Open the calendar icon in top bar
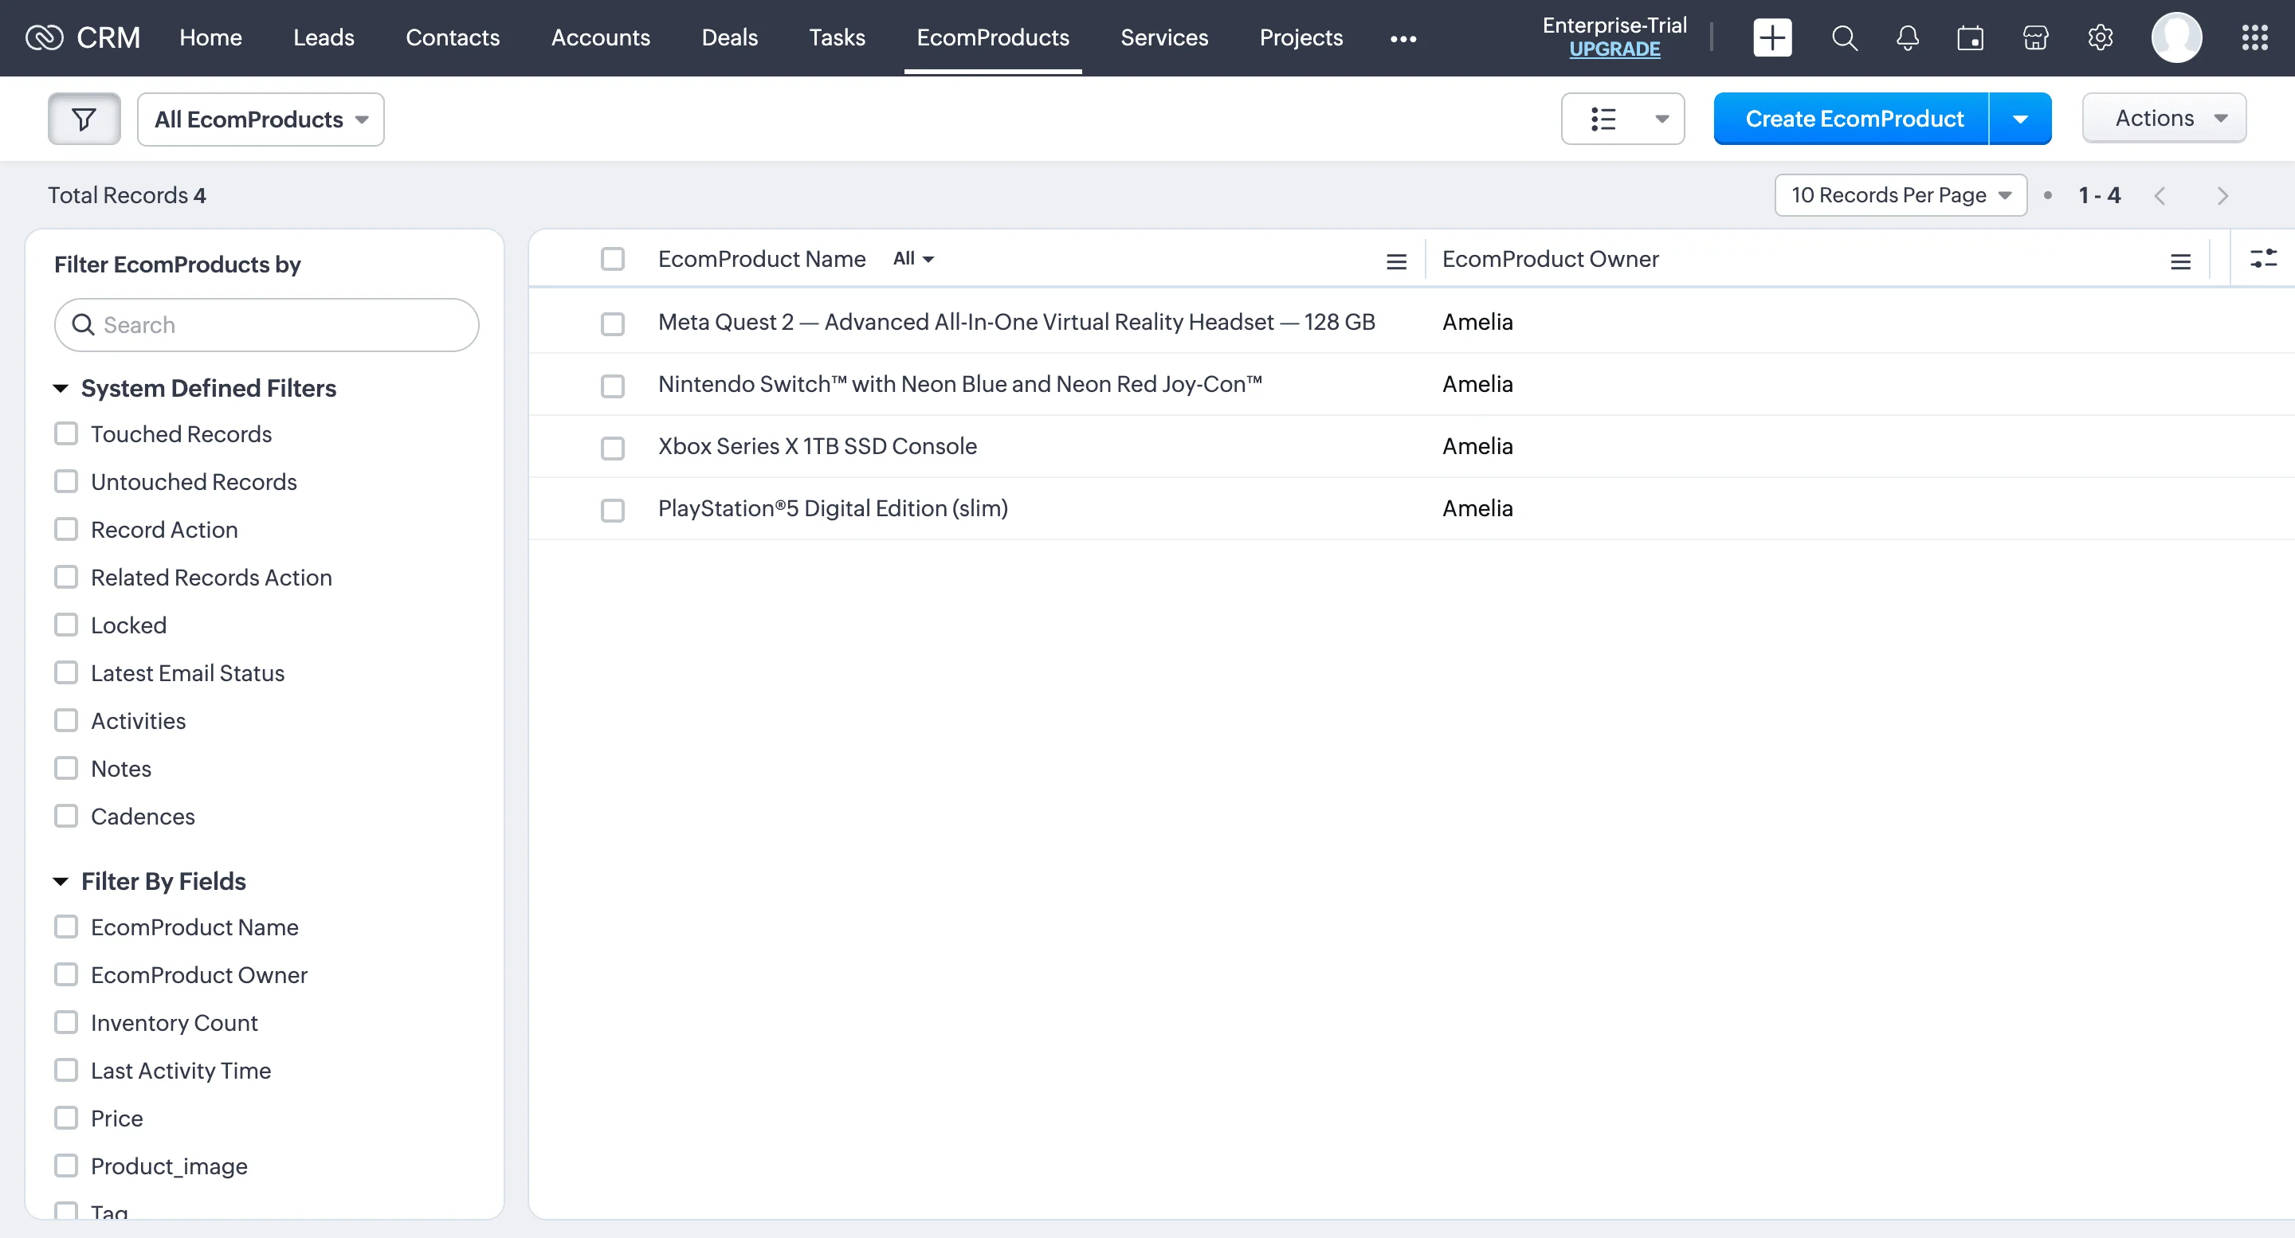 pos(1970,37)
